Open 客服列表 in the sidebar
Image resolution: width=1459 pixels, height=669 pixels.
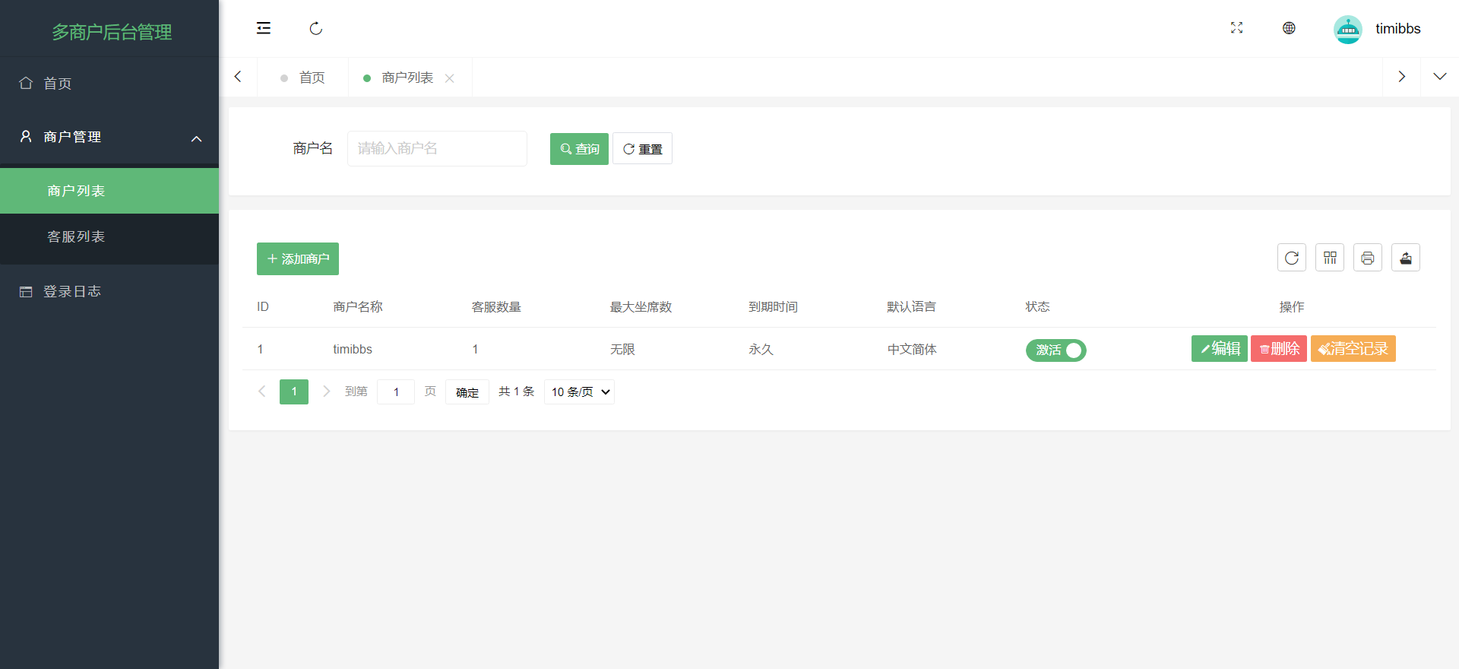(109, 237)
